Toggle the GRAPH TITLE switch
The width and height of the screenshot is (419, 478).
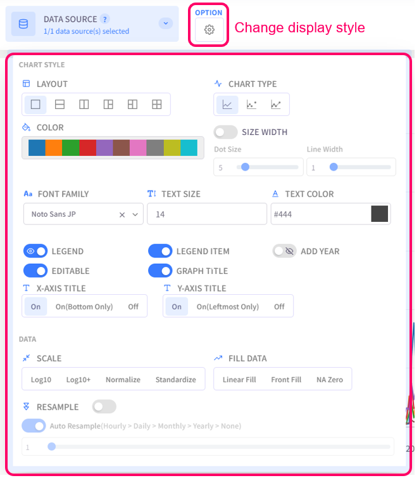click(160, 271)
